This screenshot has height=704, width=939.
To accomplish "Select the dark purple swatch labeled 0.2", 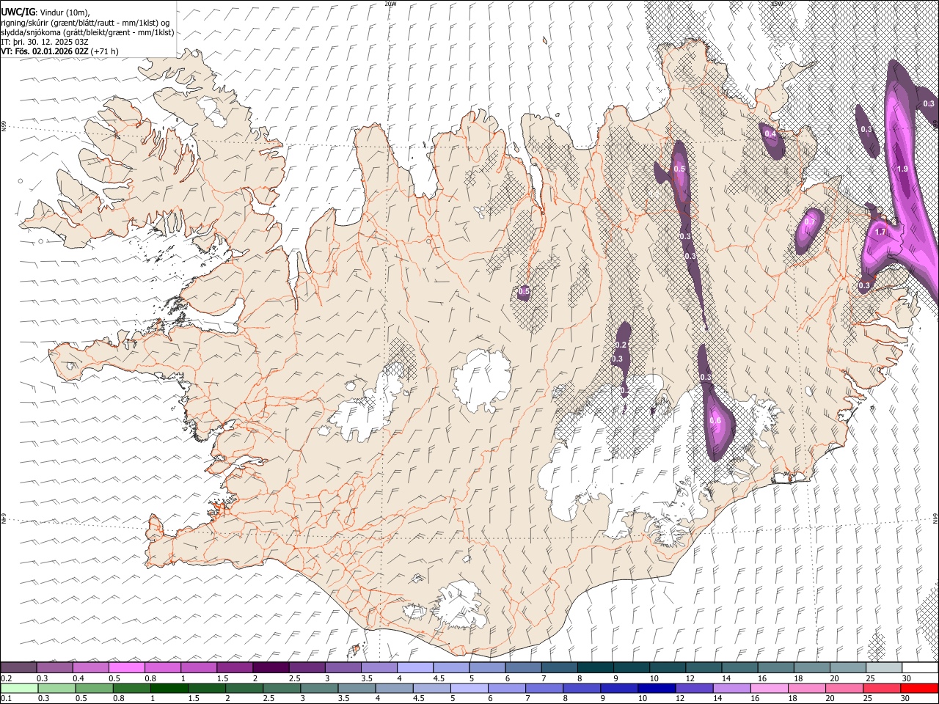I will tap(18, 668).
